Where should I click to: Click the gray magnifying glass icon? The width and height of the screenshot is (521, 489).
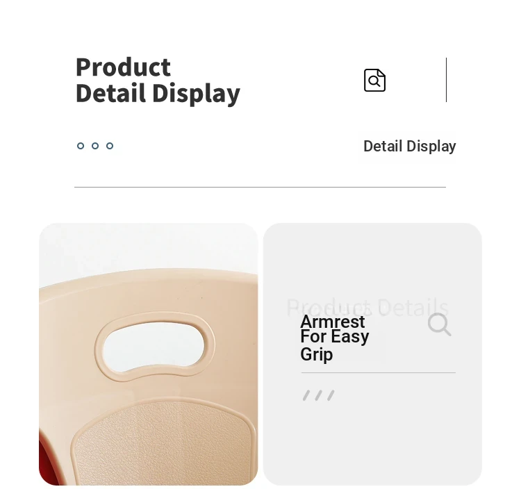439,324
